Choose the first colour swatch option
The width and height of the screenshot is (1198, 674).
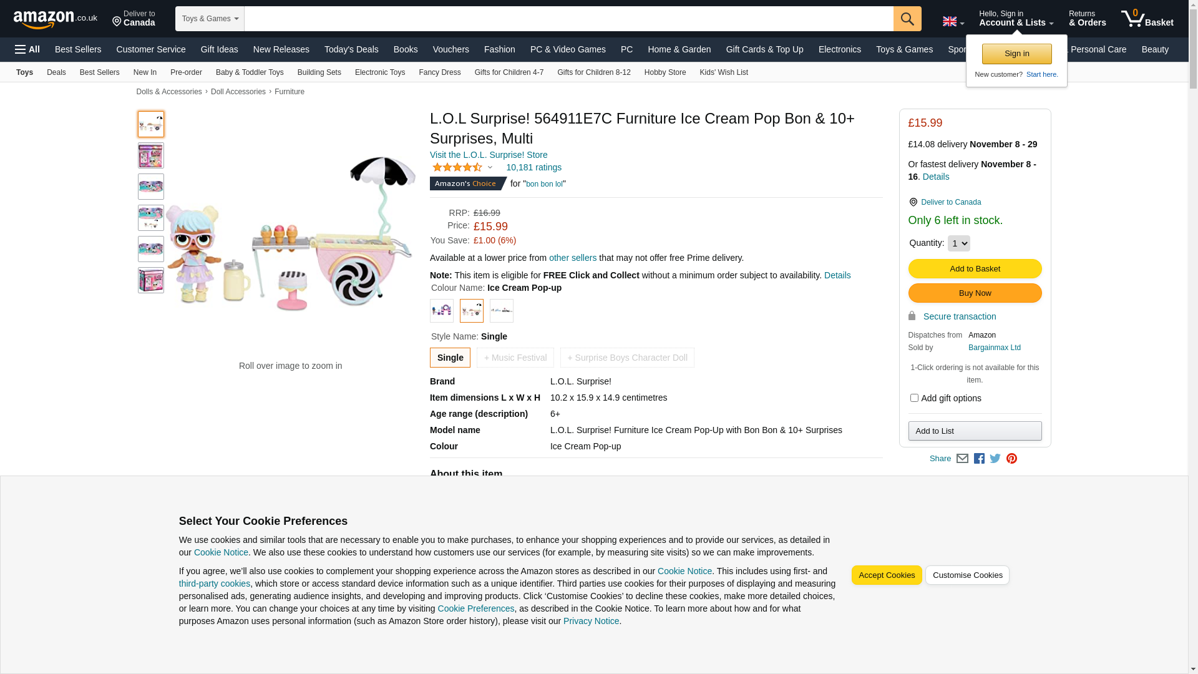[442, 311]
